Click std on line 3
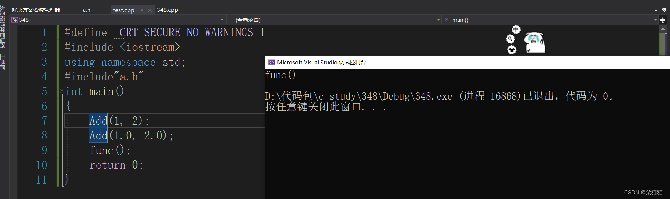This screenshot has width=670, height=199. pos(172,62)
